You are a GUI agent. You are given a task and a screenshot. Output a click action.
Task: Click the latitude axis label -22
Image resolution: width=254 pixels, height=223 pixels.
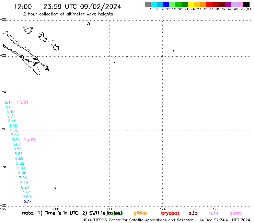[3, 55]
